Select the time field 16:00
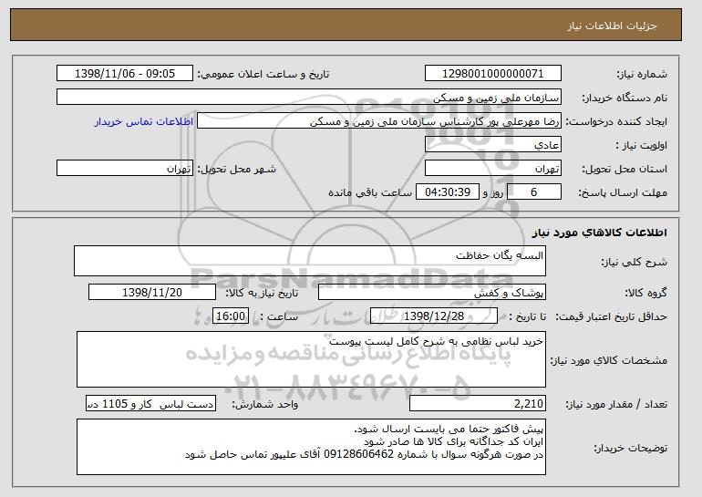702x497 pixels. (x=231, y=316)
